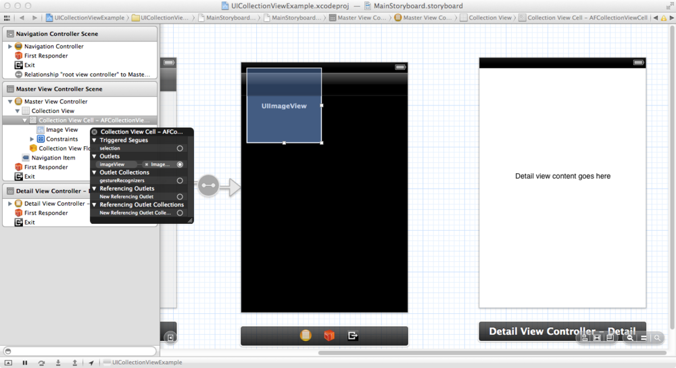This screenshot has height=368, width=676.
Task: Select Image View in document outline
Action: point(62,130)
